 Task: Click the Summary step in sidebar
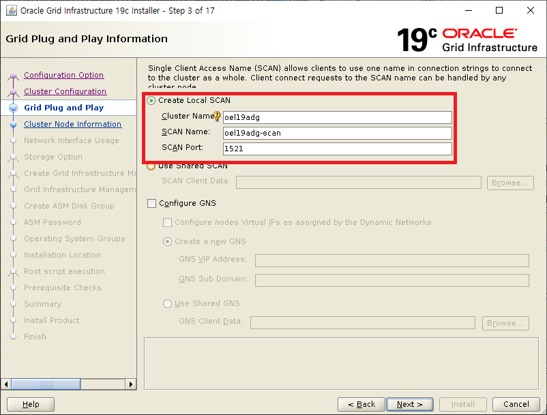tap(42, 304)
